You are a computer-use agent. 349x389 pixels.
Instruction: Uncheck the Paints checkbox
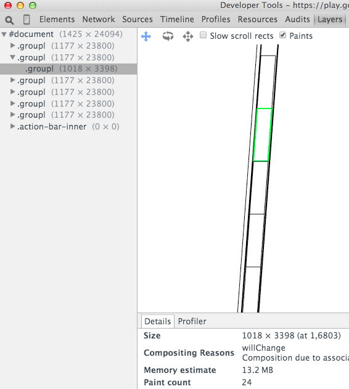(283, 35)
